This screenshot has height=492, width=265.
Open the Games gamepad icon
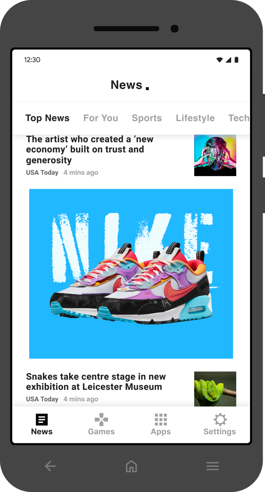(101, 420)
